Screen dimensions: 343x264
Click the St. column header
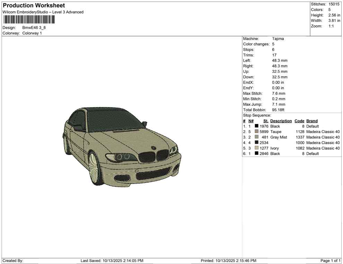[266, 121]
